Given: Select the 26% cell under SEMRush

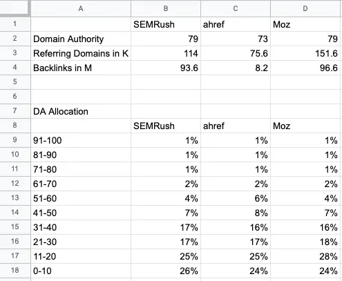Looking at the screenshot, I should (x=166, y=271).
